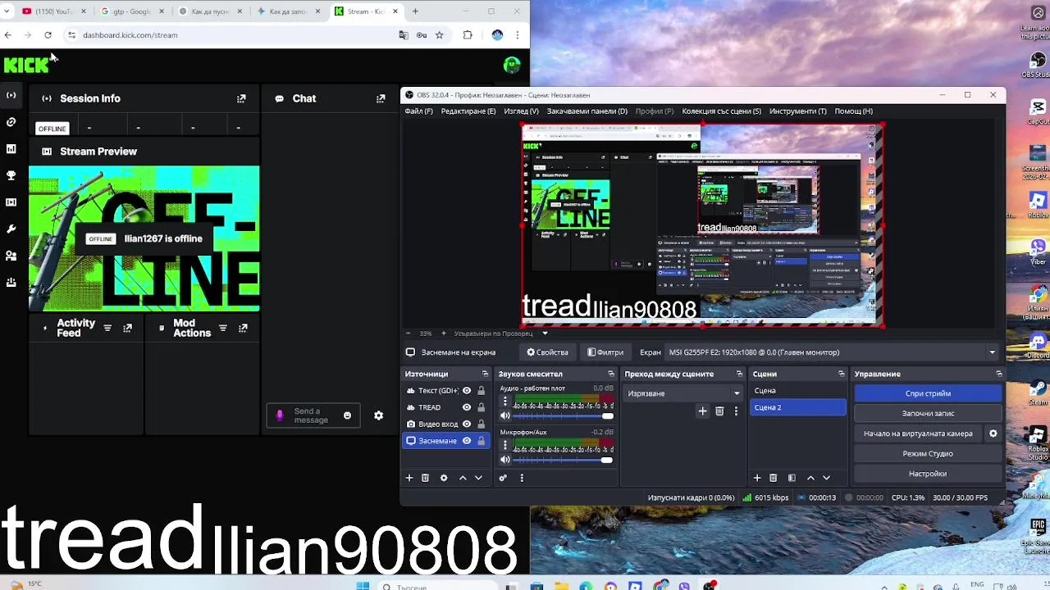Enable Режим Студио
This screenshot has height=590, width=1050.
click(x=928, y=454)
